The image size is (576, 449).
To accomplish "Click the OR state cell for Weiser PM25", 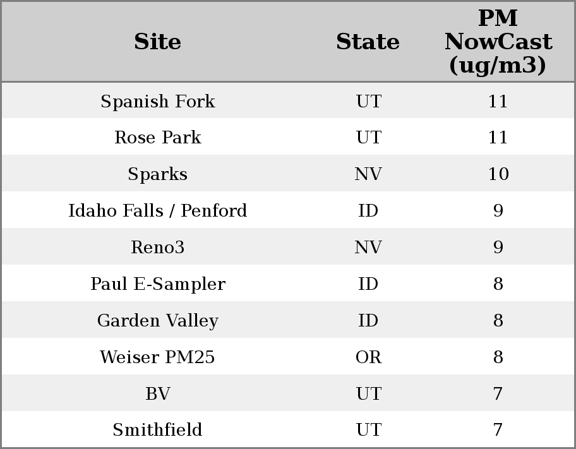I will click(x=368, y=357).
